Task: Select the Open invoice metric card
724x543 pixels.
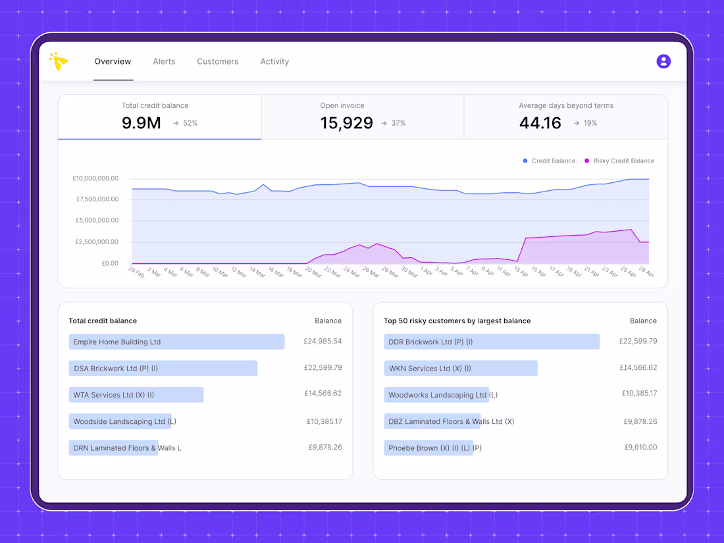Action: [363, 116]
